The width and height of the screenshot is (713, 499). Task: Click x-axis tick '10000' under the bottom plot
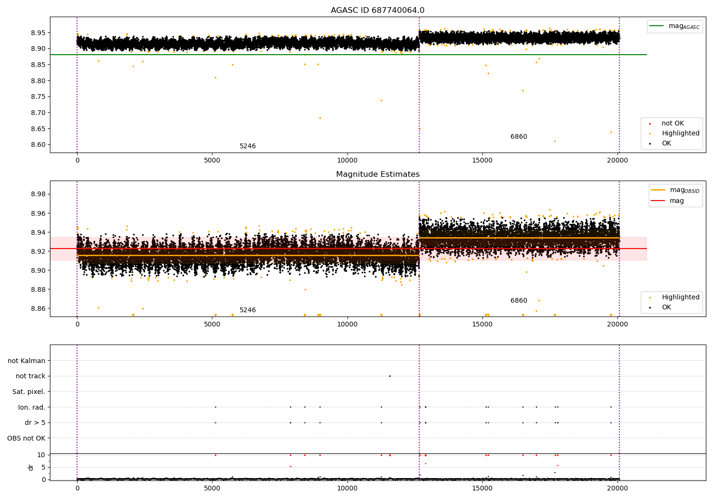[x=347, y=489]
